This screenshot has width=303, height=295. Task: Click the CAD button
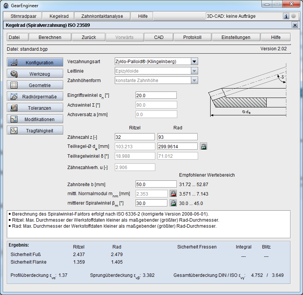(x=159, y=37)
